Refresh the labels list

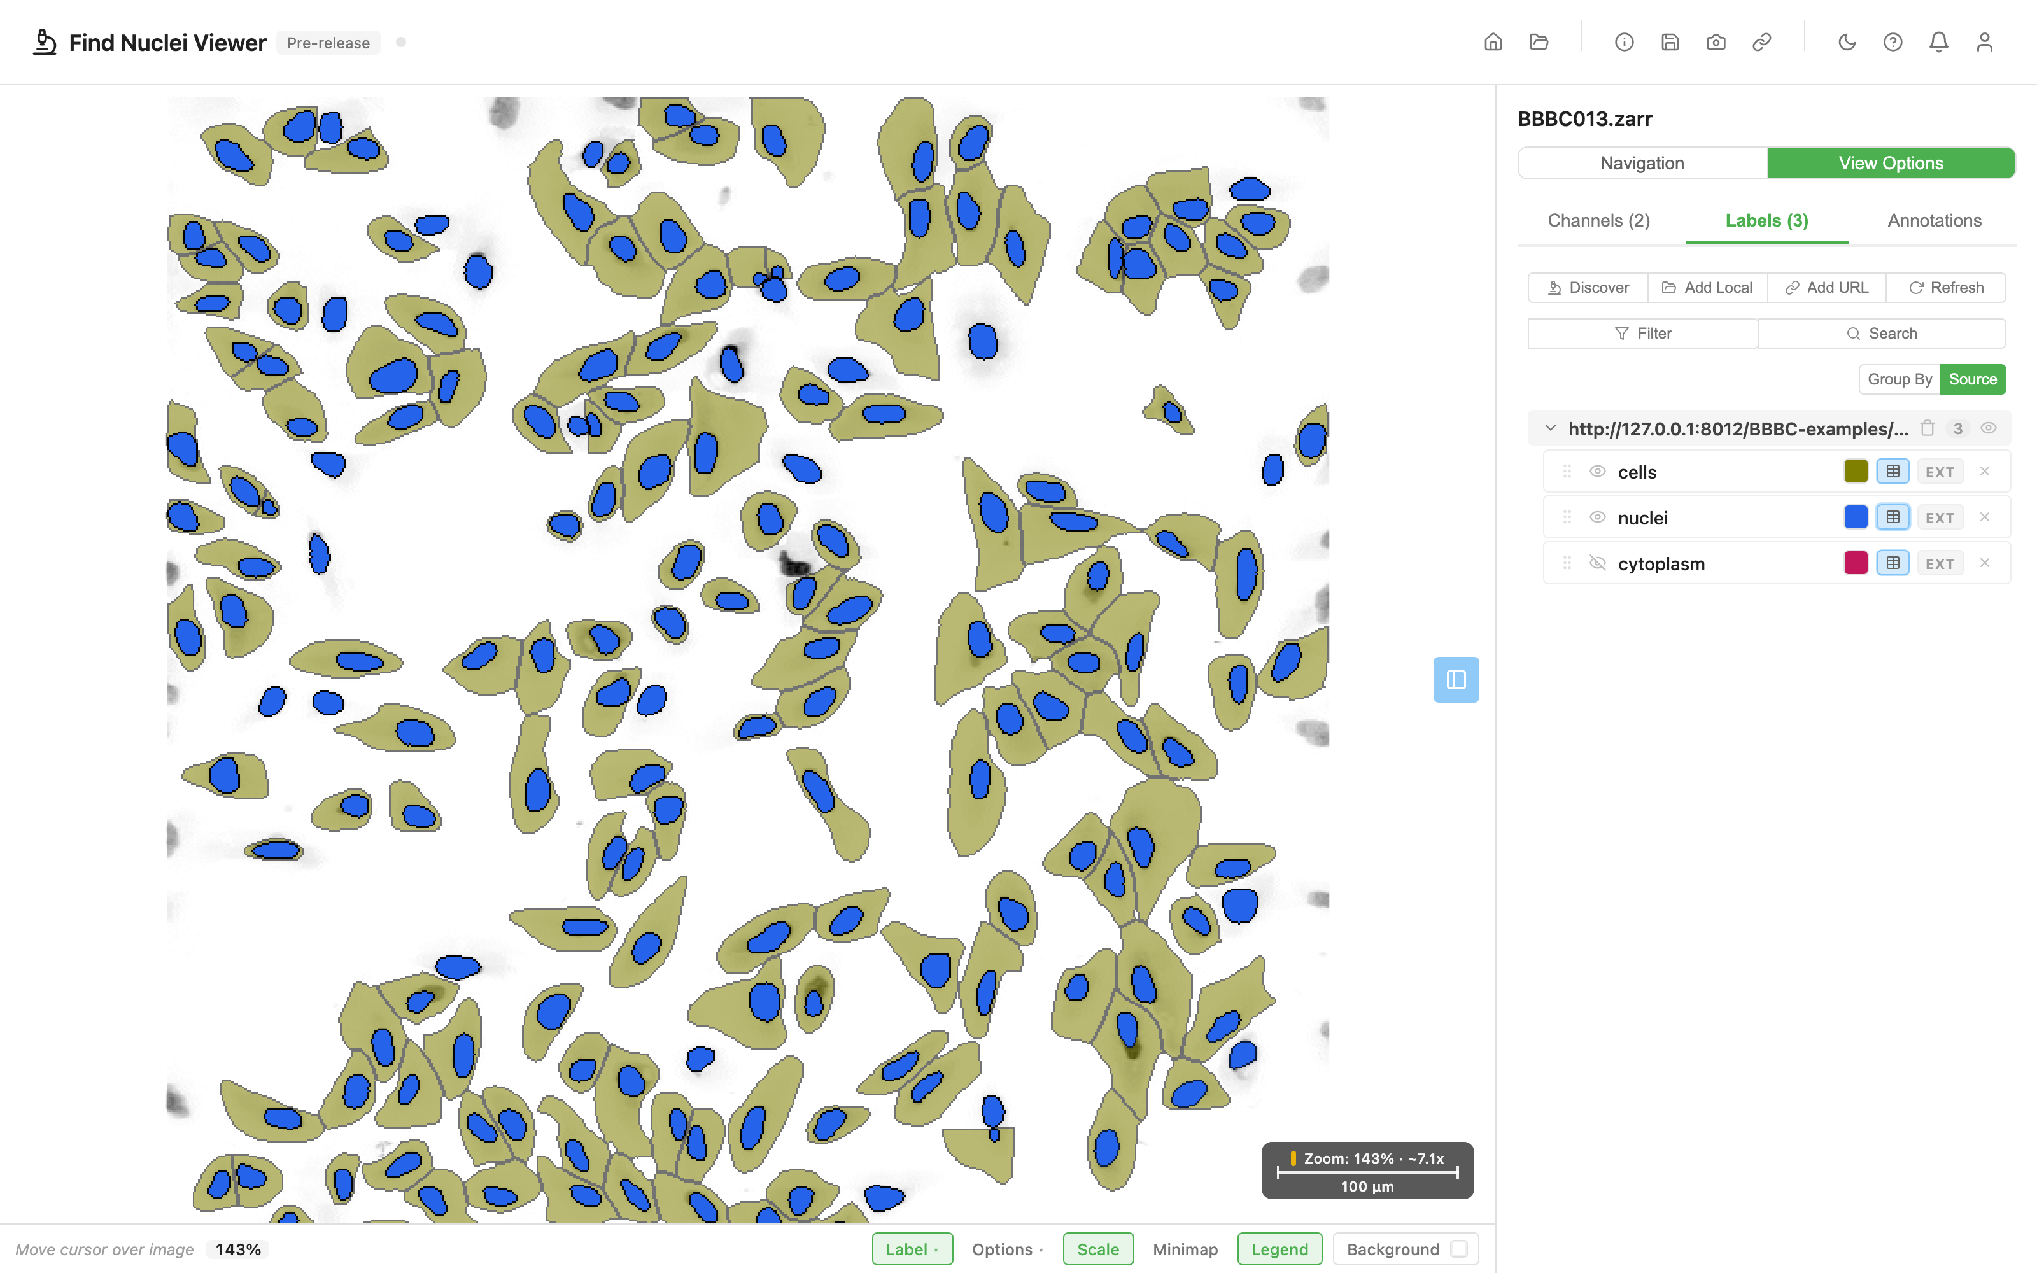[x=1945, y=288]
